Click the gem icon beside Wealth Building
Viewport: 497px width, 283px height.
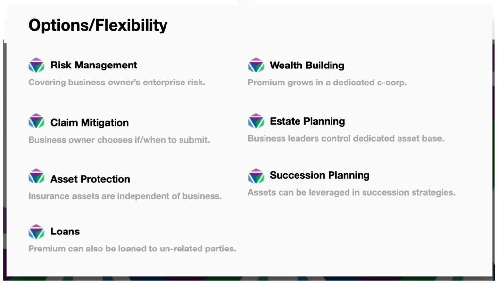point(256,65)
